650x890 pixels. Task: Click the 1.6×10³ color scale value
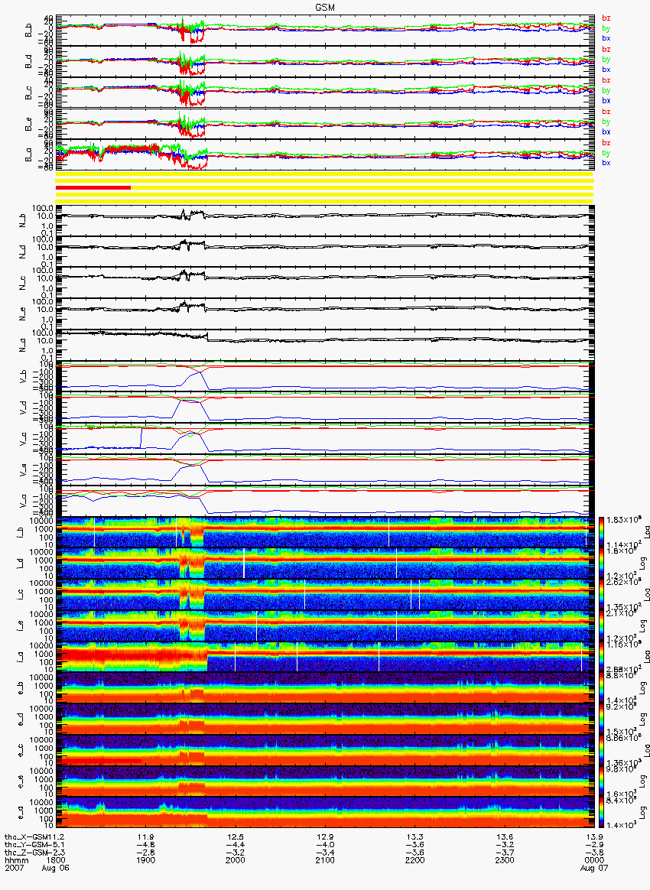click(620, 794)
